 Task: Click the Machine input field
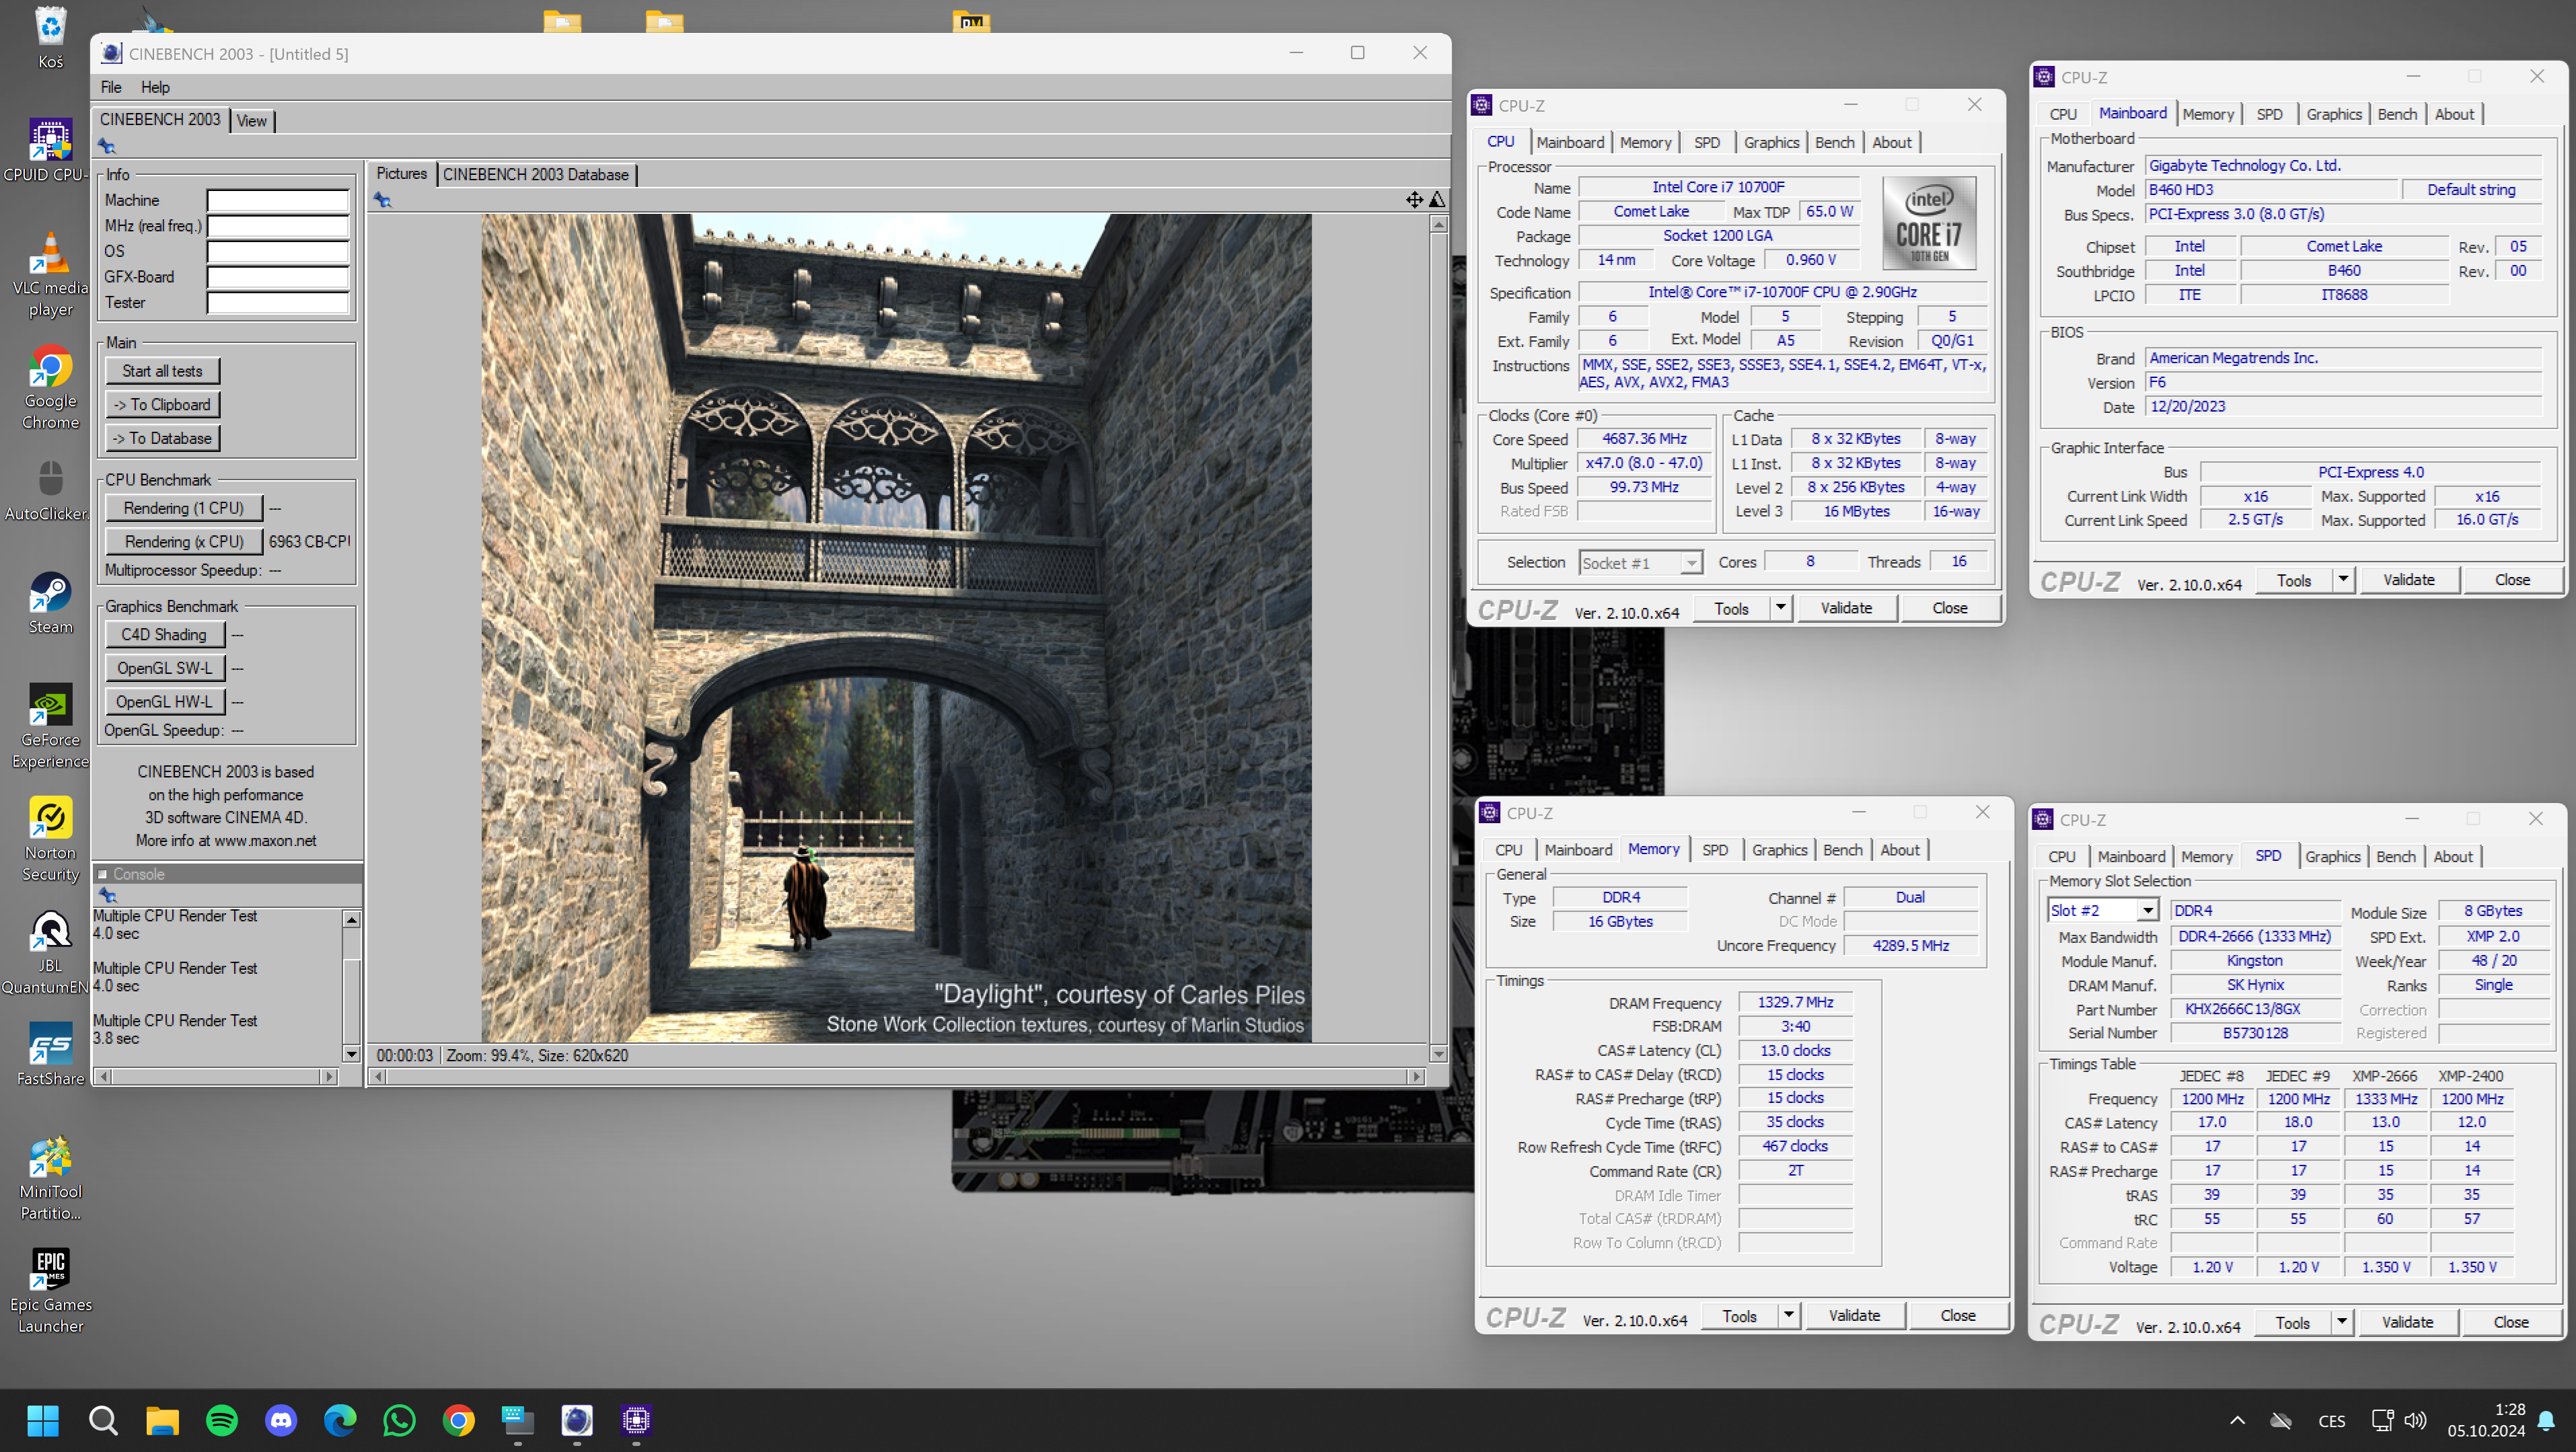278,201
